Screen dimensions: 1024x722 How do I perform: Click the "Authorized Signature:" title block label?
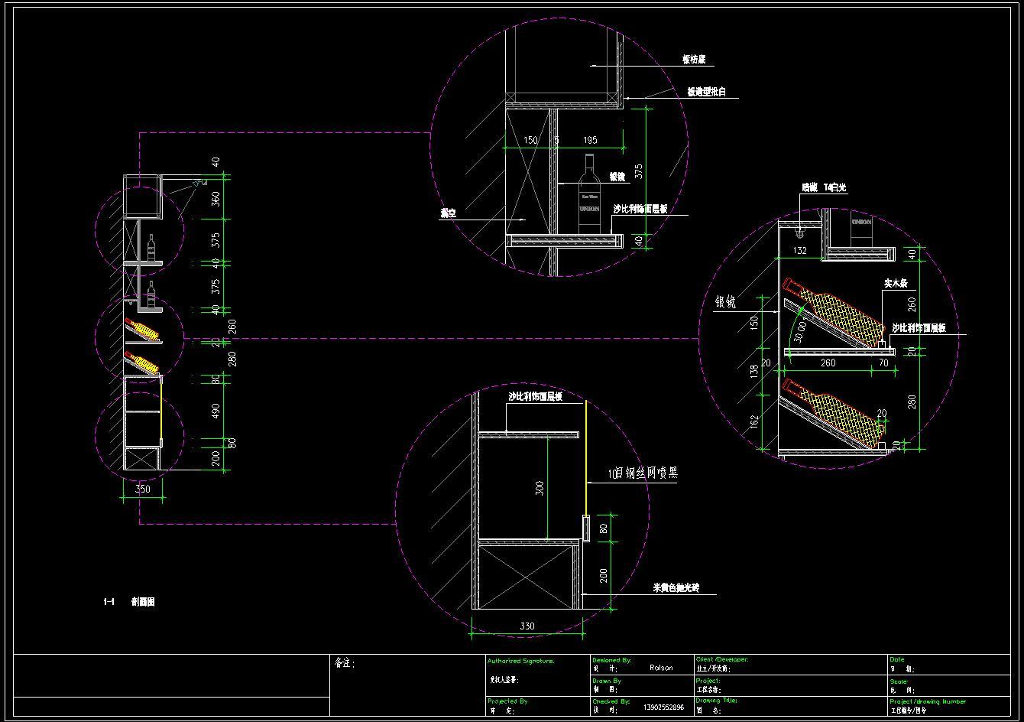pyautogui.click(x=520, y=661)
